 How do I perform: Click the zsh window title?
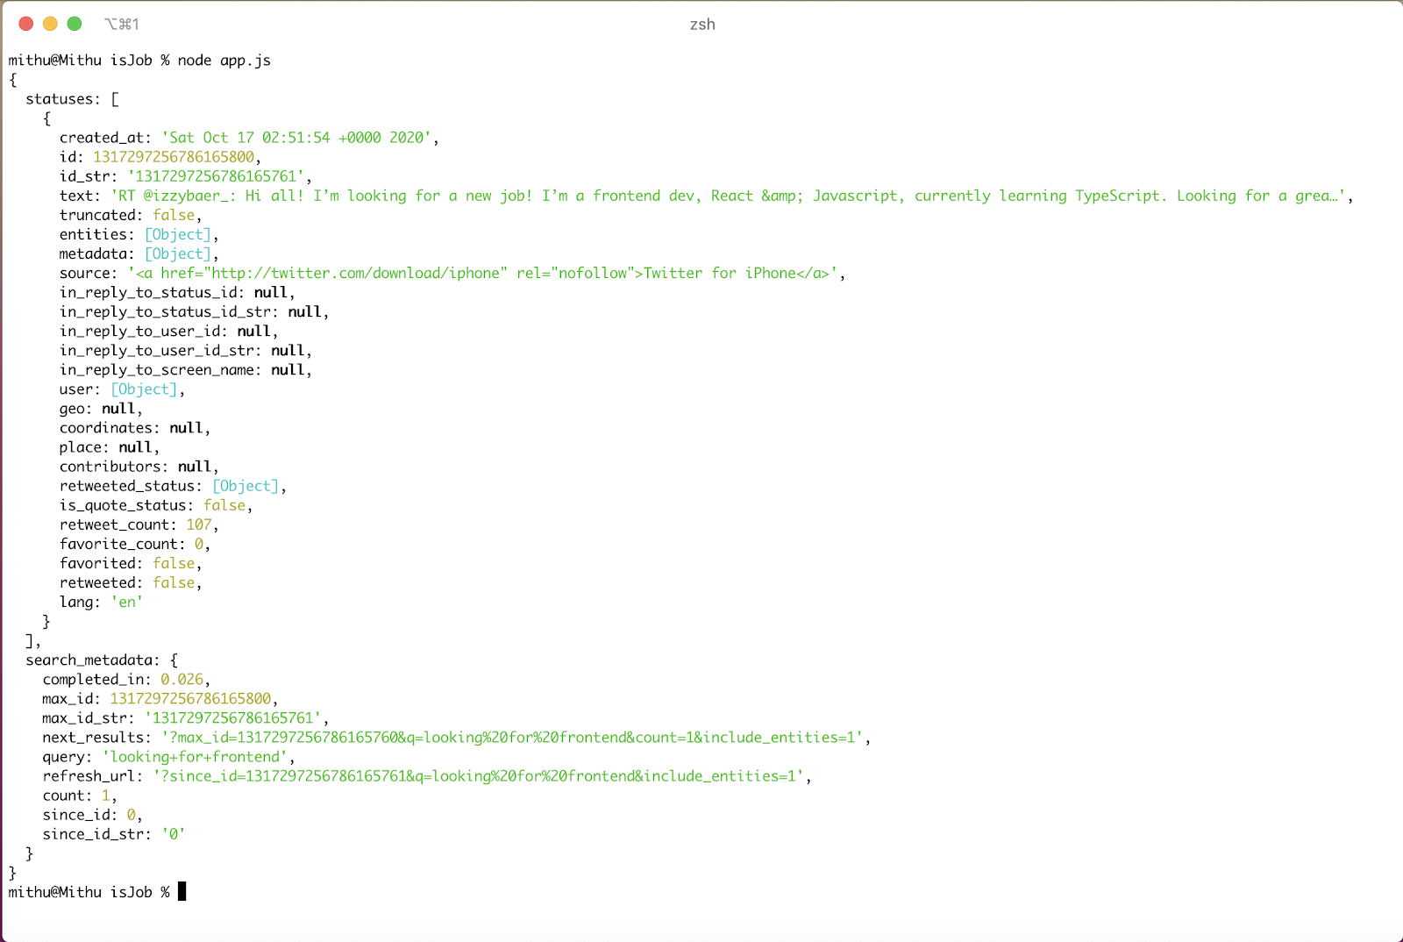click(x=702, y=25)
